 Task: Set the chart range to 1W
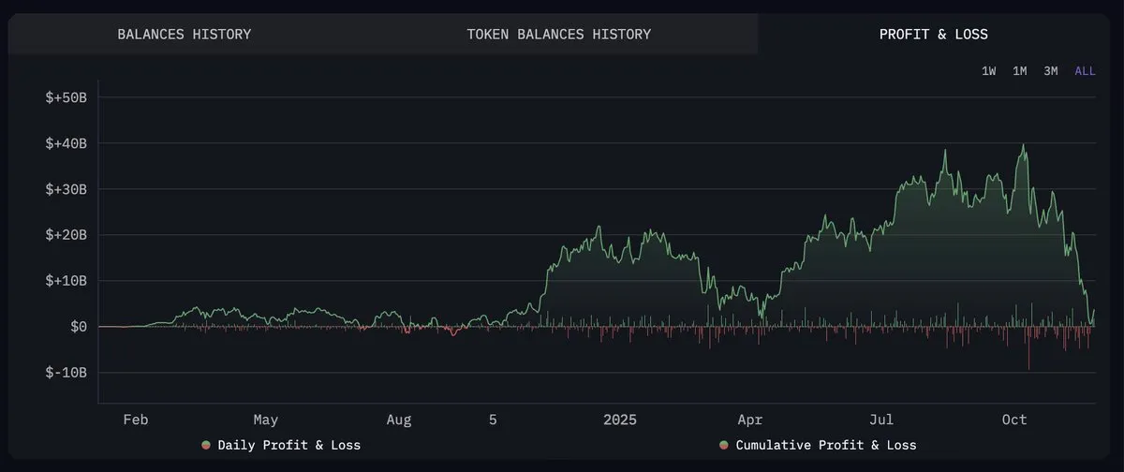(988, 71)
